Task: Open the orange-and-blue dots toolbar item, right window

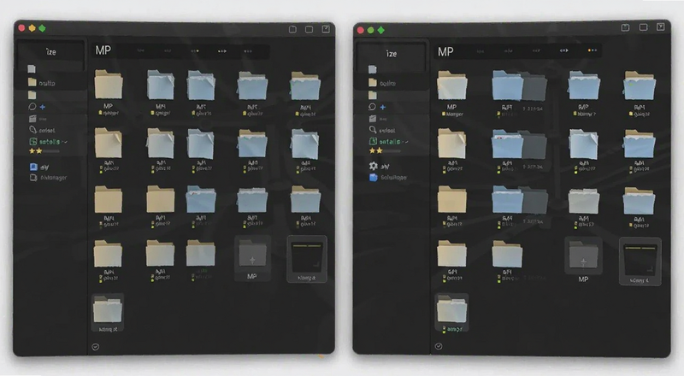Action: pyautogui.click(x=592, y=50)
